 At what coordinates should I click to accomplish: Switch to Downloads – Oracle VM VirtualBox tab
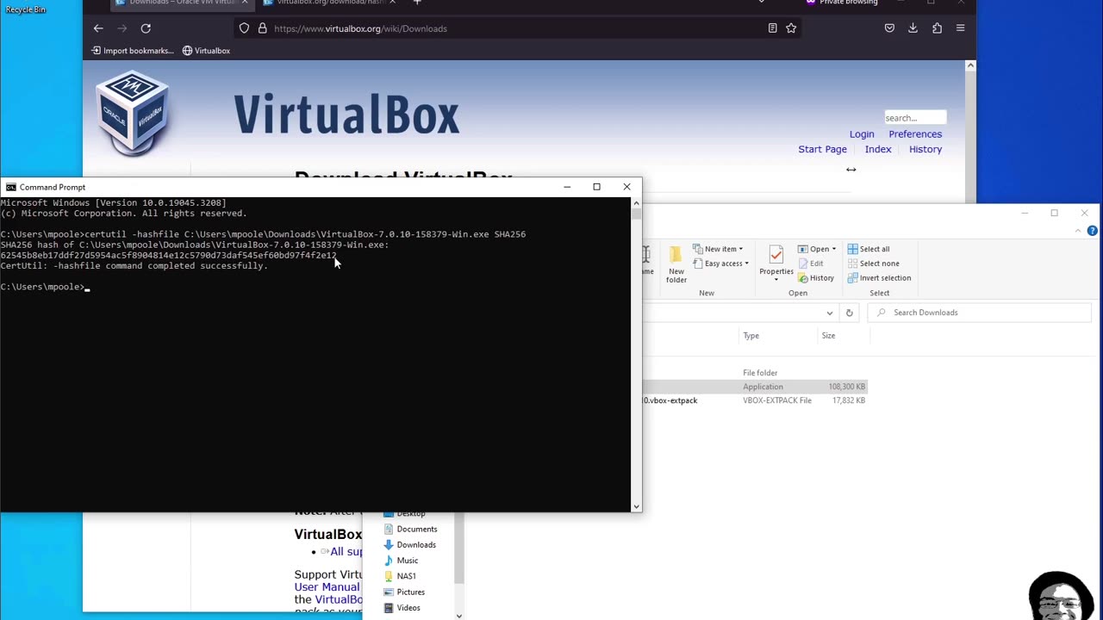(x=183, y=3)
